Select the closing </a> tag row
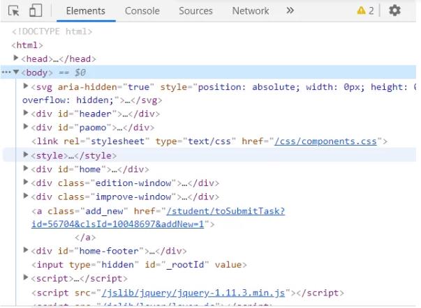421x308 pixels. pyautogui.click(x=85, y=238)
